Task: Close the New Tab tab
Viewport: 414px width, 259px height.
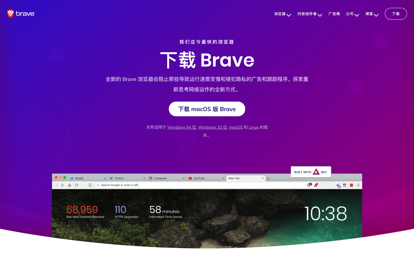Action: (263, 178)
